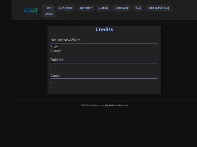197x147 pixels.
Task: Open the AGB nav link
Action: click(139, 8)
